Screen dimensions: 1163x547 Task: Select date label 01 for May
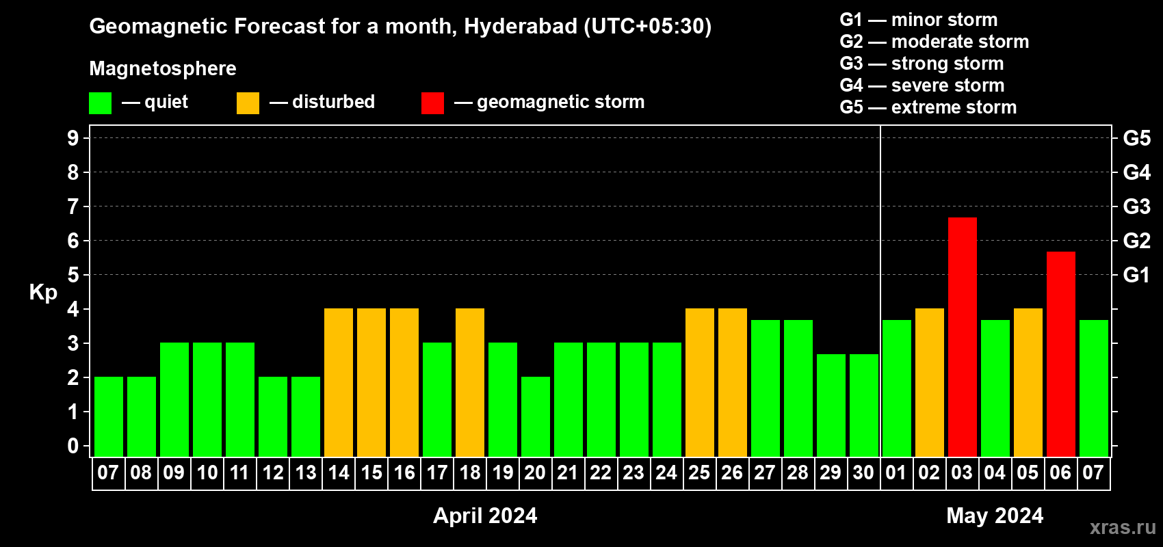coord(896,473)
